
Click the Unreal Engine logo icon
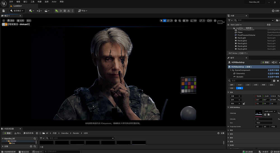pyautogui.click(x=4, y=3)
